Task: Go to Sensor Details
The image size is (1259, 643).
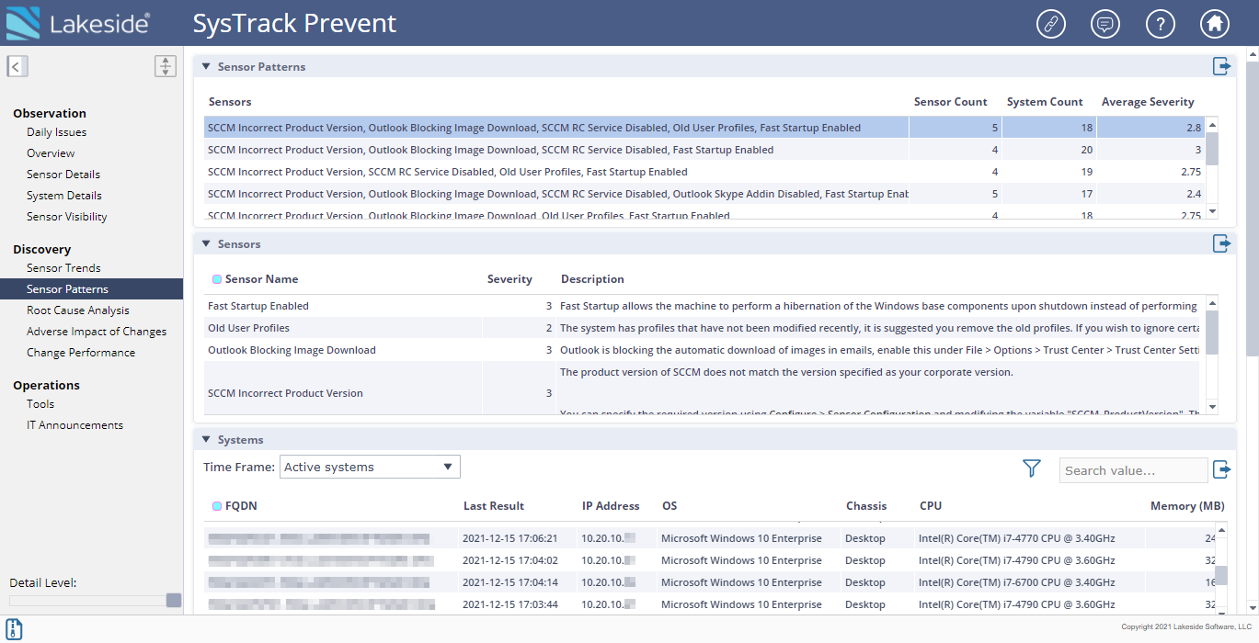Action: click(x=63, y=175)
